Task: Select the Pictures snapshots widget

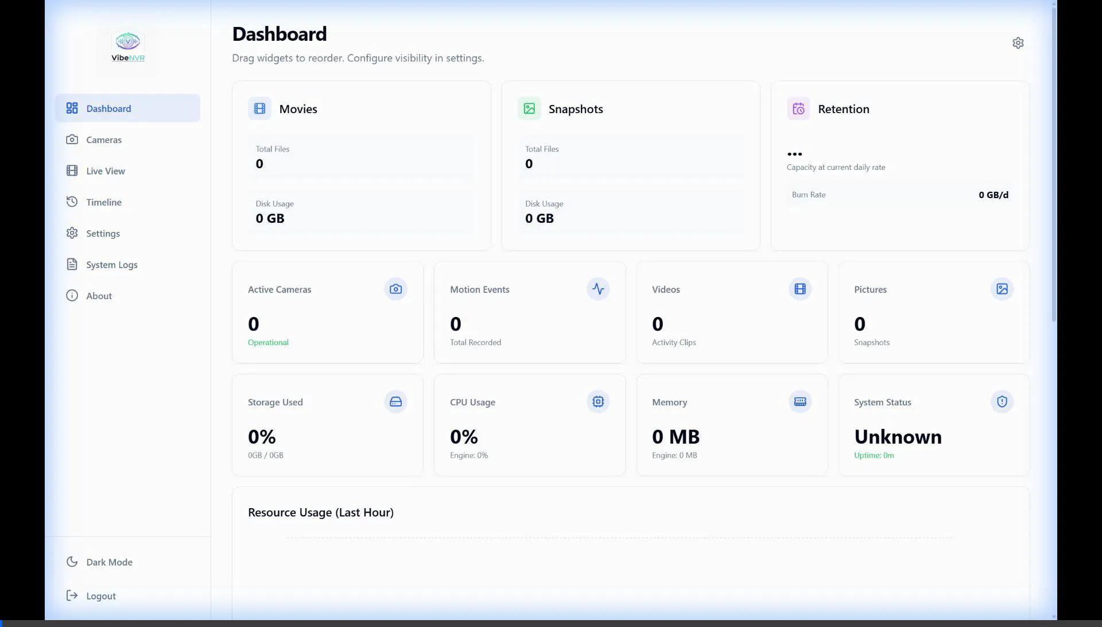Action: (x=933, y=313)
